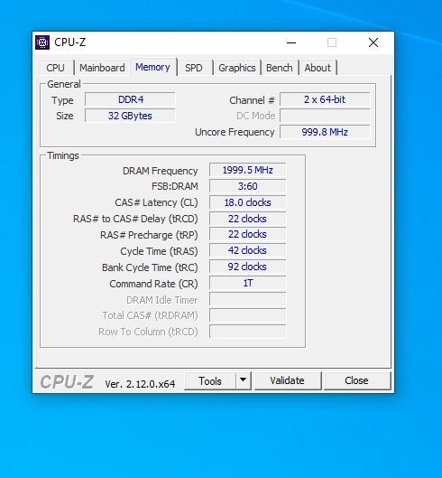This screenshot has height=478, width=442.
Task: Click the CPU-Z app icon in title bar
Action: pyautogui.click(x=42, y=42)
